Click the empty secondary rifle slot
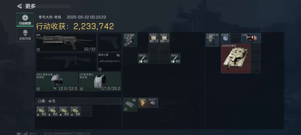The height and width of the screenshot is (135, 301). tap(66, 62)
